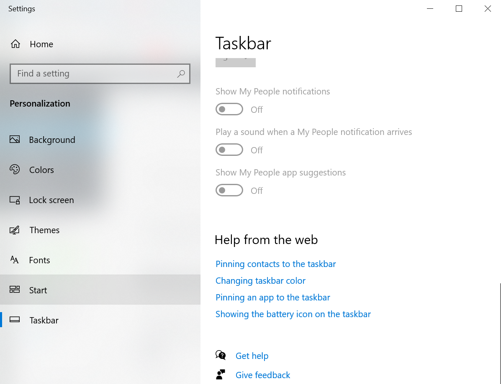Image resolution: width=501 pixels, height=384 pixels.
Task: Click the Give feedback person icon
Action: [x=221, y=374]
